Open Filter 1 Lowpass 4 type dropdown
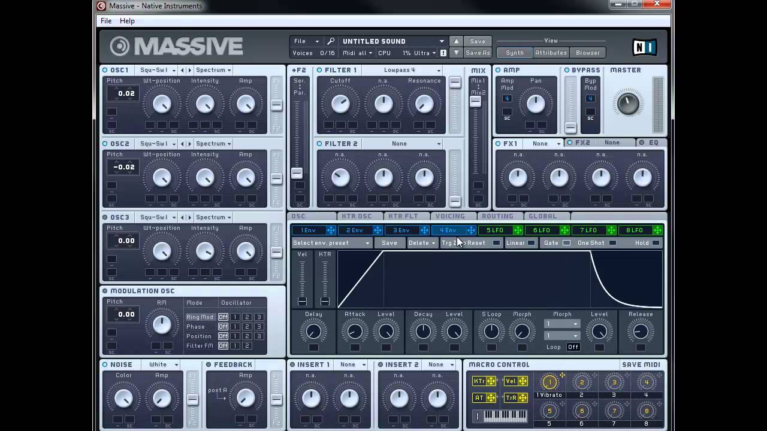 403,70
